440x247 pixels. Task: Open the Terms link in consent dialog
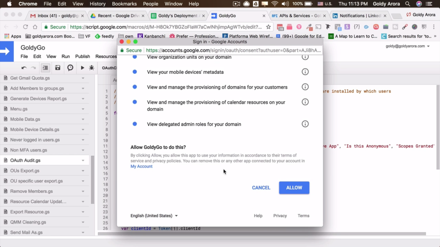click(303, 215)
